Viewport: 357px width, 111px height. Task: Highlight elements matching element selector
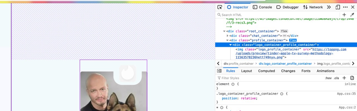[233, 84]
